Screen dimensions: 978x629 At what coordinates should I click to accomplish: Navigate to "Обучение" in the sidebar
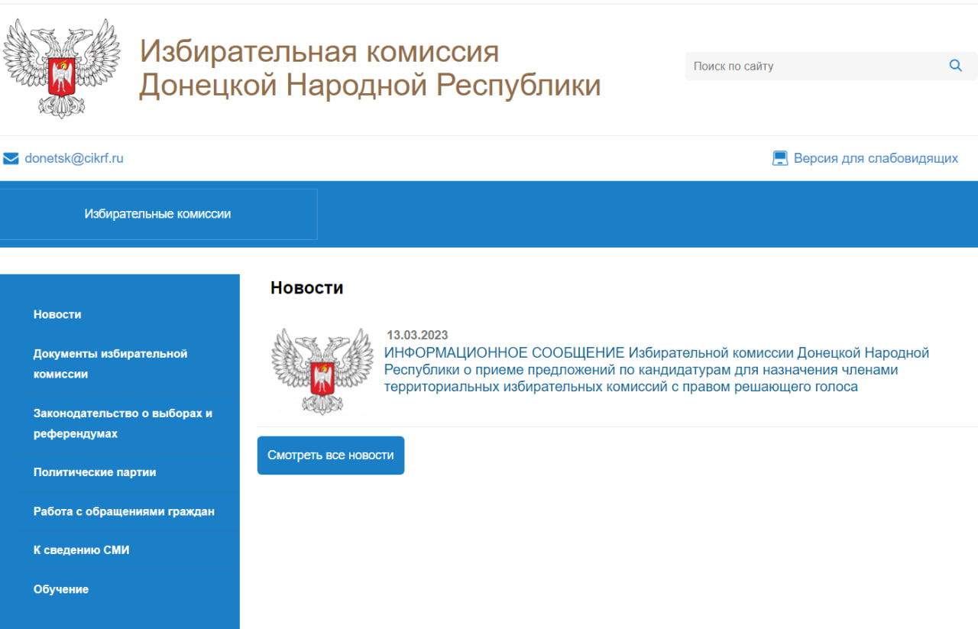(x=61, y=589)
